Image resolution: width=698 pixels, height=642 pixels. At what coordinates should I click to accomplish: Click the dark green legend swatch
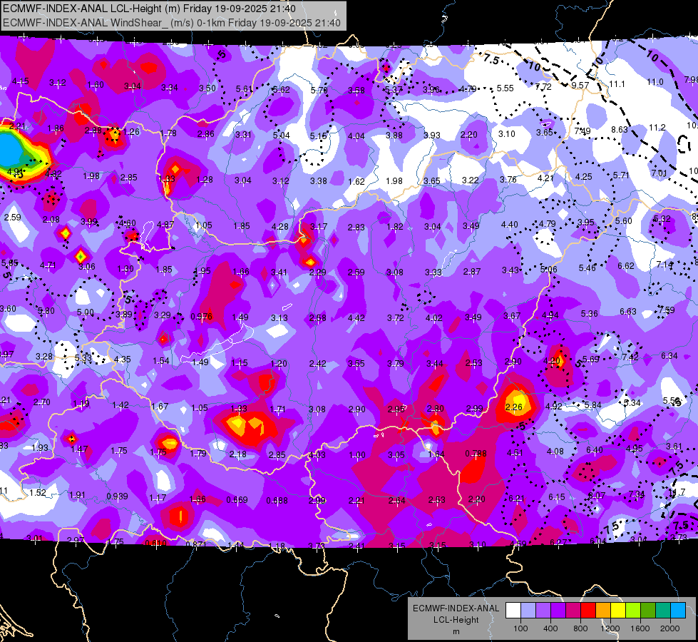point(647,610)
